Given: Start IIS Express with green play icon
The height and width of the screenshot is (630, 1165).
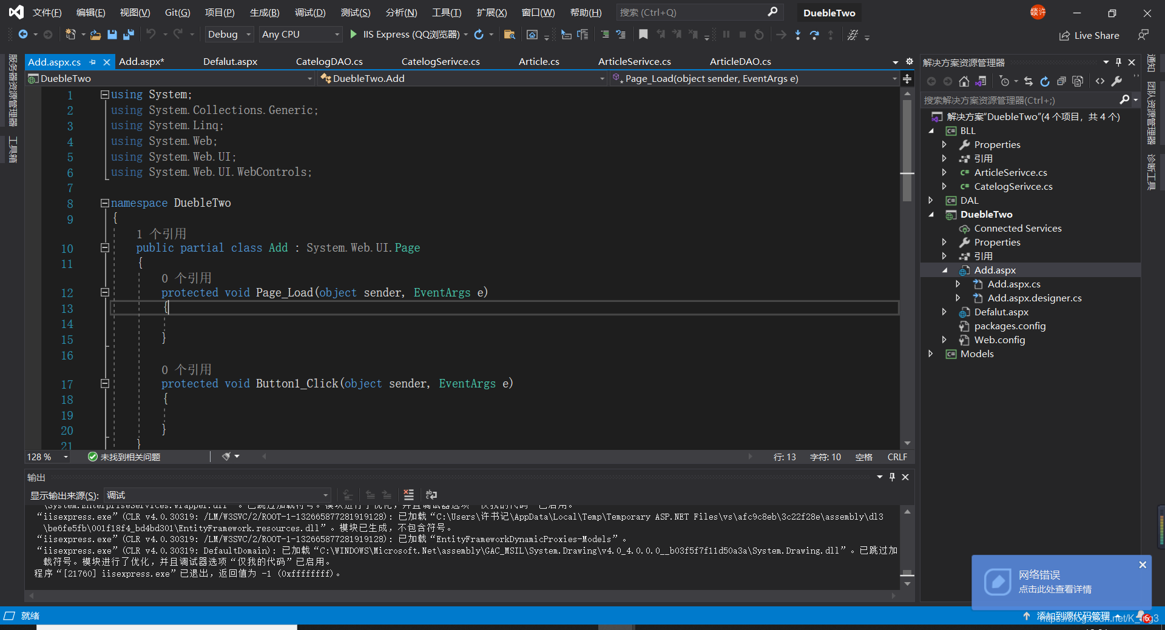Looking at the screenshot, I should pos(354,35).
